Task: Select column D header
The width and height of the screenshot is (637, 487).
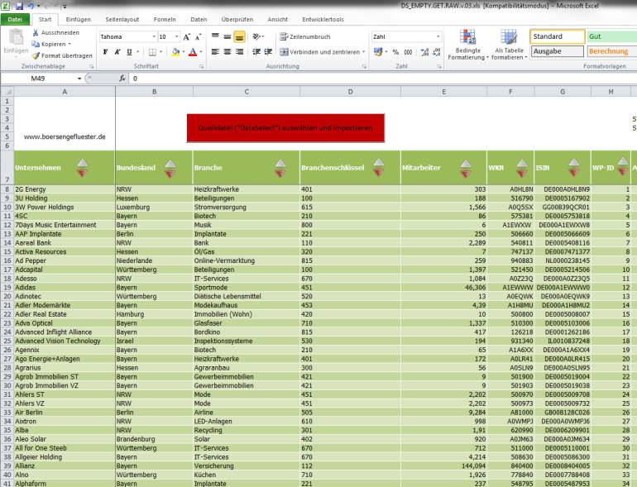Action: [x=350, y=92]
